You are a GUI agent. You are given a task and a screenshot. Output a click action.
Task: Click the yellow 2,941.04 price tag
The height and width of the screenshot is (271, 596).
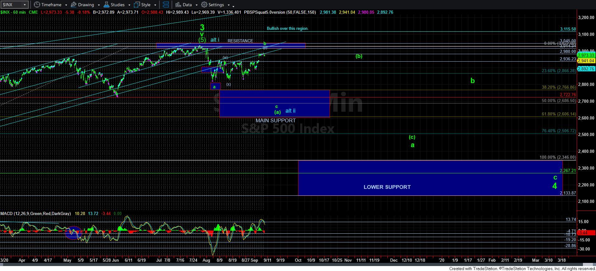(586, 61)
